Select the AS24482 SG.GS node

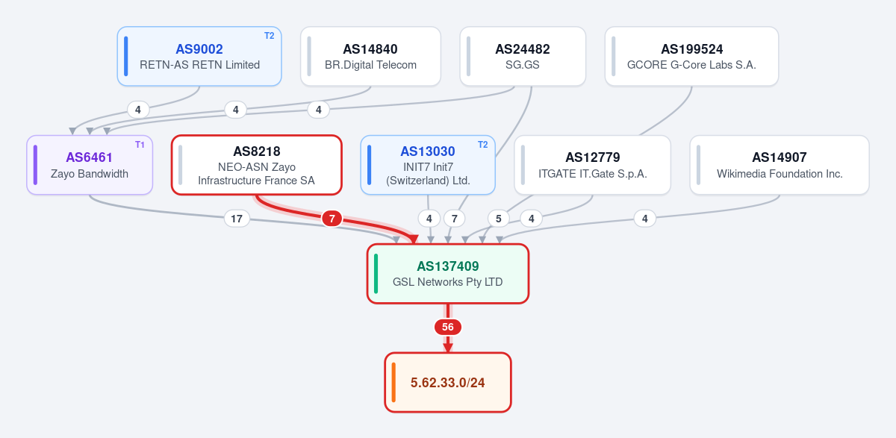pyautogui.click(x=523, y=57)
